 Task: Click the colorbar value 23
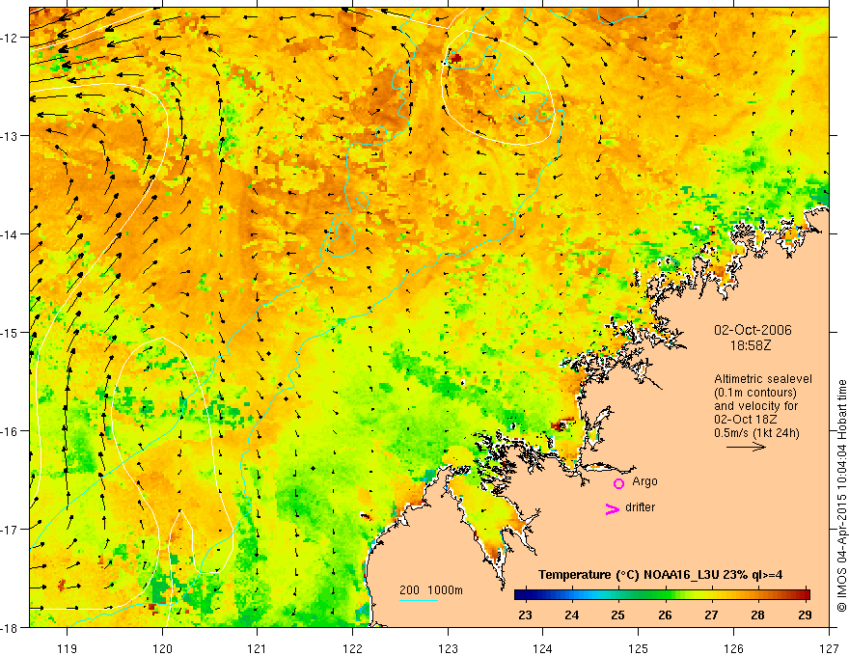[x=525, y=615]
